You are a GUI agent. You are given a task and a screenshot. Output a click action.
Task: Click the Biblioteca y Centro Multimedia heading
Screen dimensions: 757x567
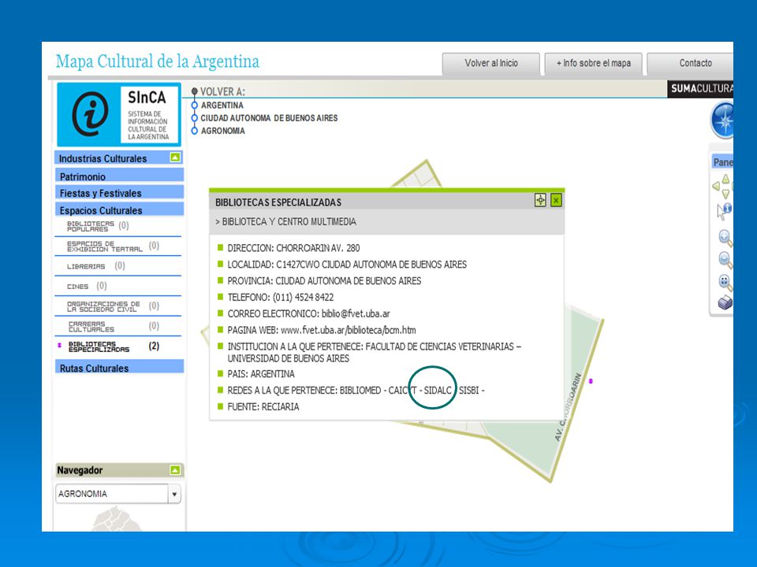[289, 222]
